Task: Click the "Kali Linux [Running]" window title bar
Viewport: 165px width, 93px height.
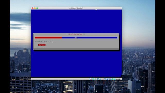Action: pos(76,8)
